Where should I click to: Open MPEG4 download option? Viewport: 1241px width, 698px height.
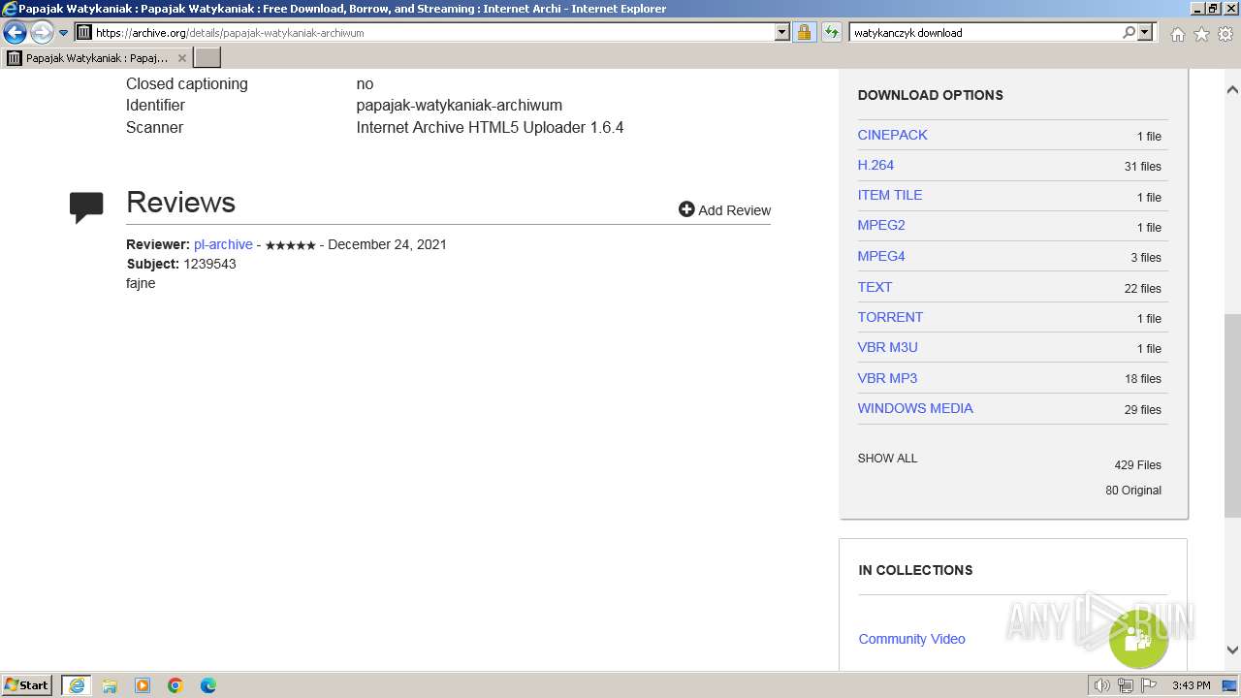pyautogui.click(x=880, y=256)
